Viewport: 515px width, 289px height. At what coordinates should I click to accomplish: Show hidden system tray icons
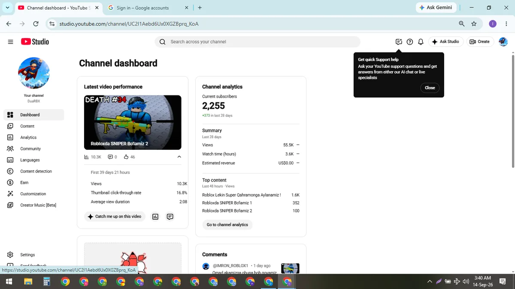point(430,281)
